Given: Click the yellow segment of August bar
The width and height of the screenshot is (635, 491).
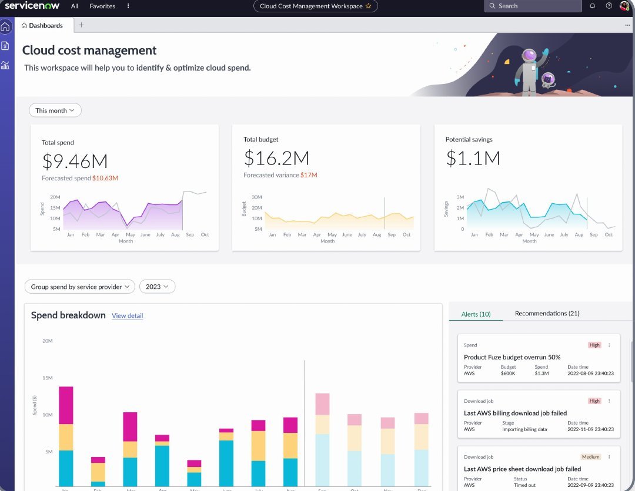Looking at the screenshot, I should (290, 445).
